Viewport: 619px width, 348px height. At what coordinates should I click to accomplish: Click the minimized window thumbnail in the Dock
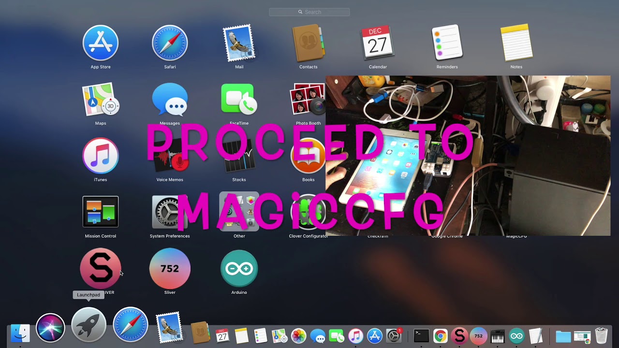[582, 336]
